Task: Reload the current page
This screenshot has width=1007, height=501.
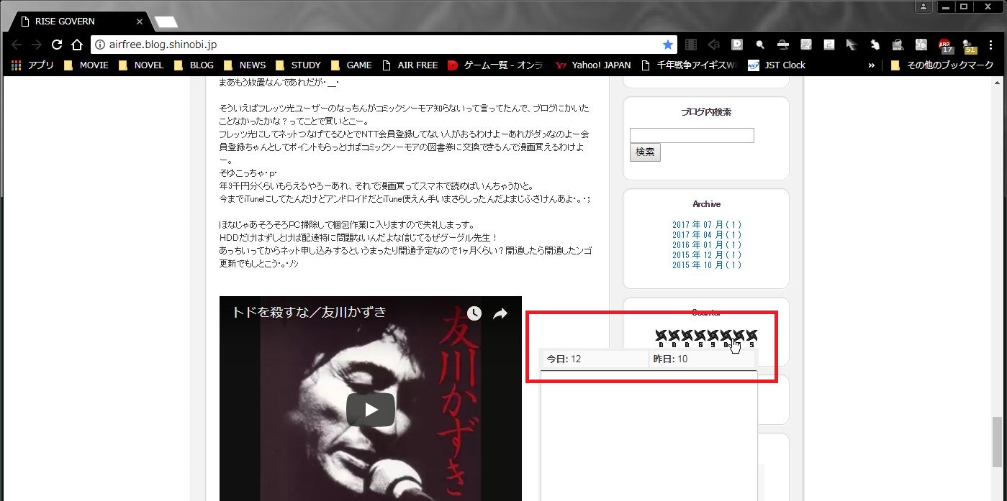Action: [x=57, y=45]
